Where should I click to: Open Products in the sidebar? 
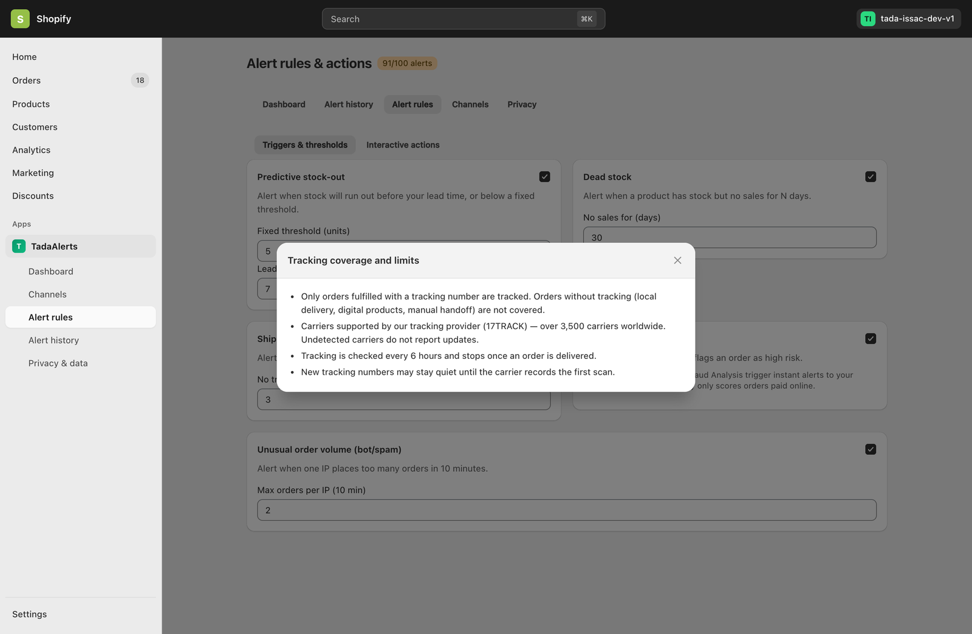[81, 104]
